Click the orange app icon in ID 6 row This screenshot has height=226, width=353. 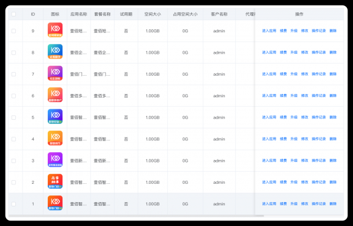pyautogui.click(x=55, y=95)
